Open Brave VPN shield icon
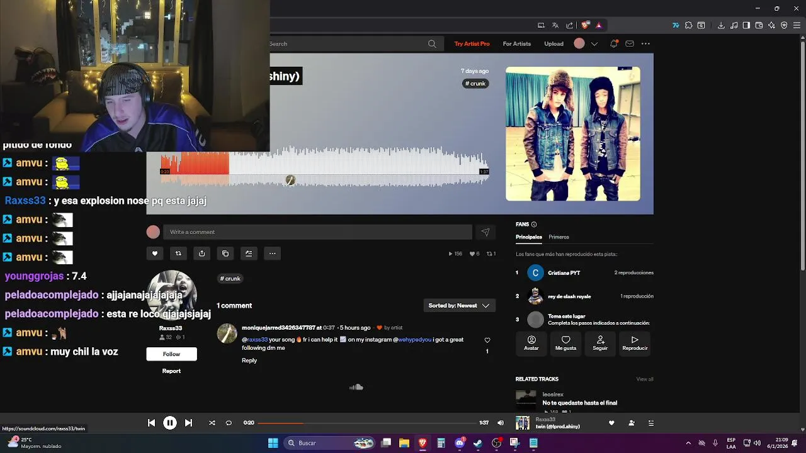Screen dimensions: 806x453 tap(784, 25)
